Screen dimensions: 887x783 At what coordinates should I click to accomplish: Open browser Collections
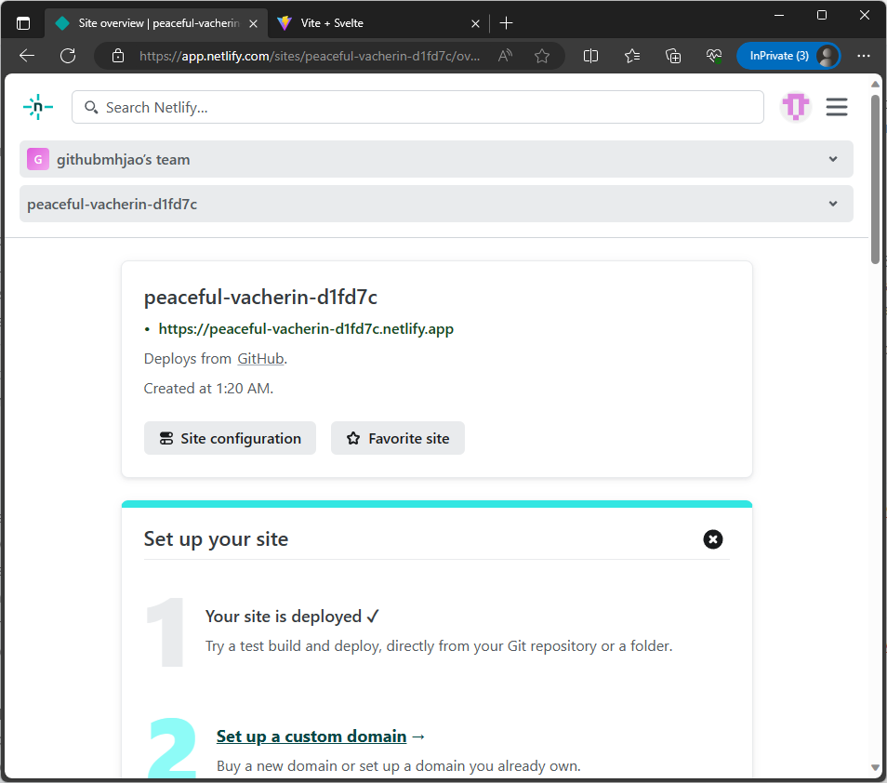click(673, 56)
